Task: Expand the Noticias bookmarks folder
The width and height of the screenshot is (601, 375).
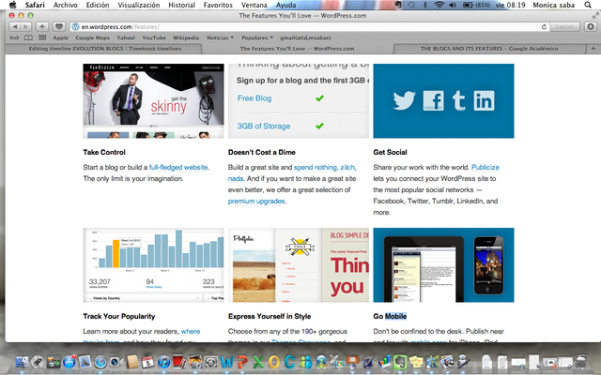Action: (x=220, y=37)
